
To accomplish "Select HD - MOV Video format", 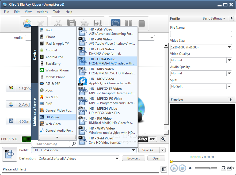I will click(107, 81).
